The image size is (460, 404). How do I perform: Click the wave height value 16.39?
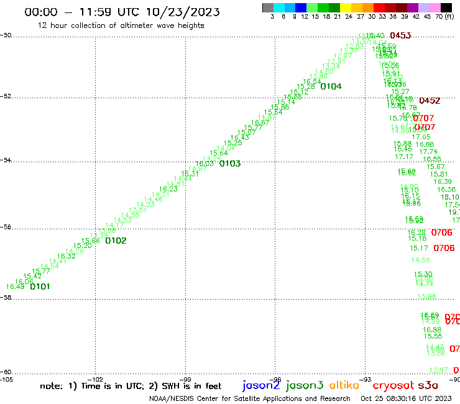pos(443,182)
